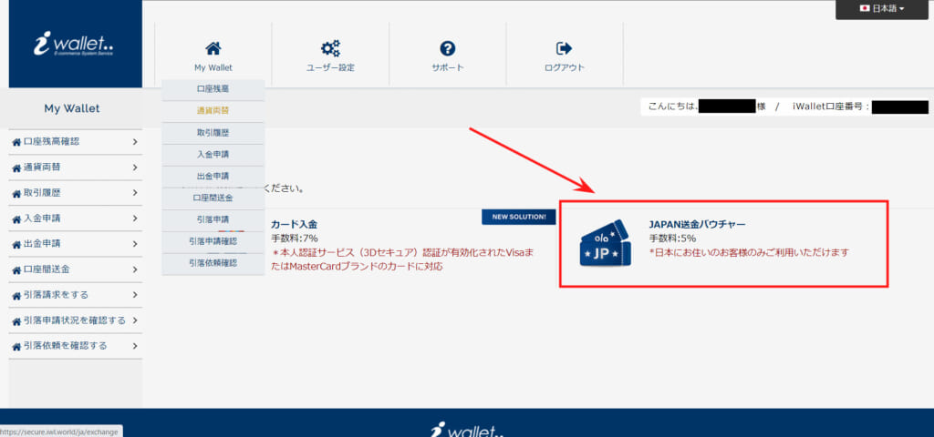Open 口座残高確認 in the left sidebar

click(75, 141)
